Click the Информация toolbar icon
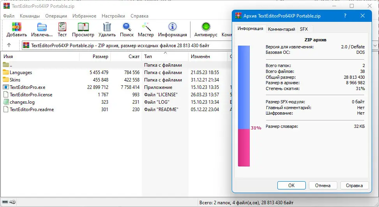 tap(172, 27)
